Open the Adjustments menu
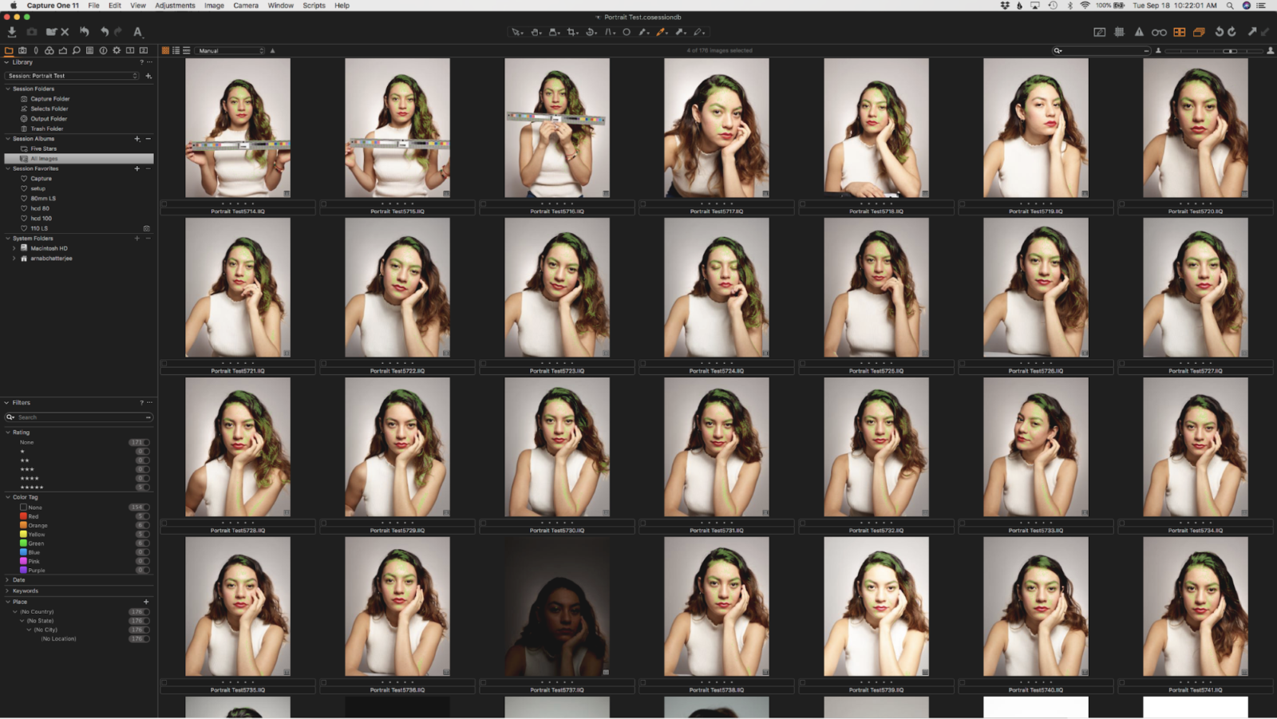Screen dimensions: 1277x719 175,6
